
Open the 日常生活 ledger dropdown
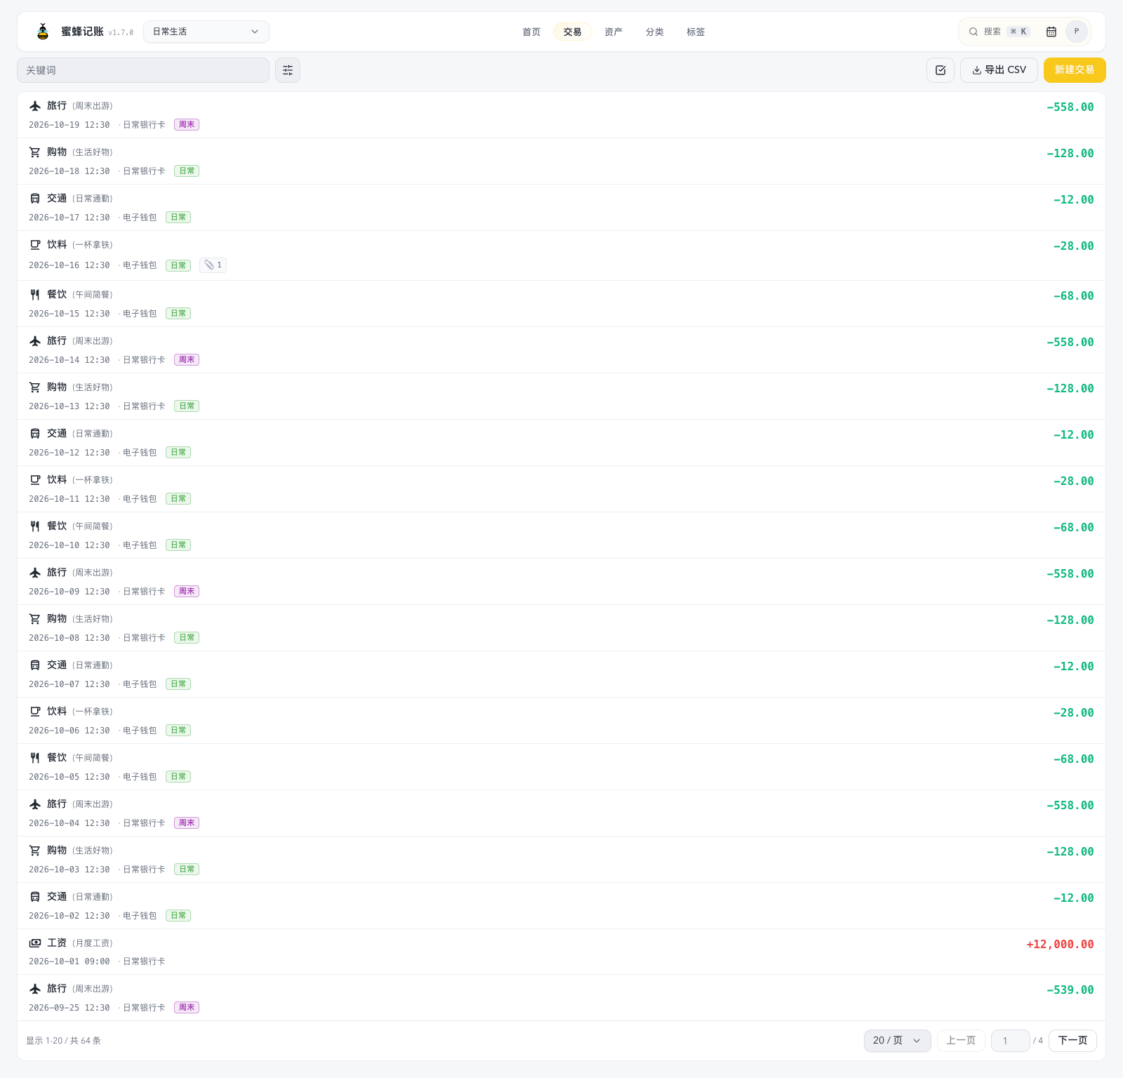206,32
